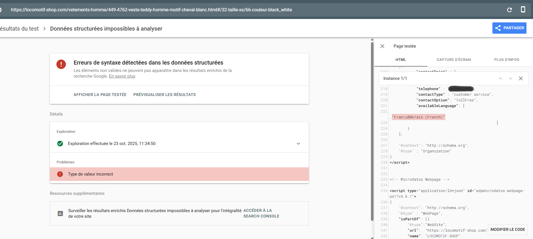Click the "contactType" code line

455,95
